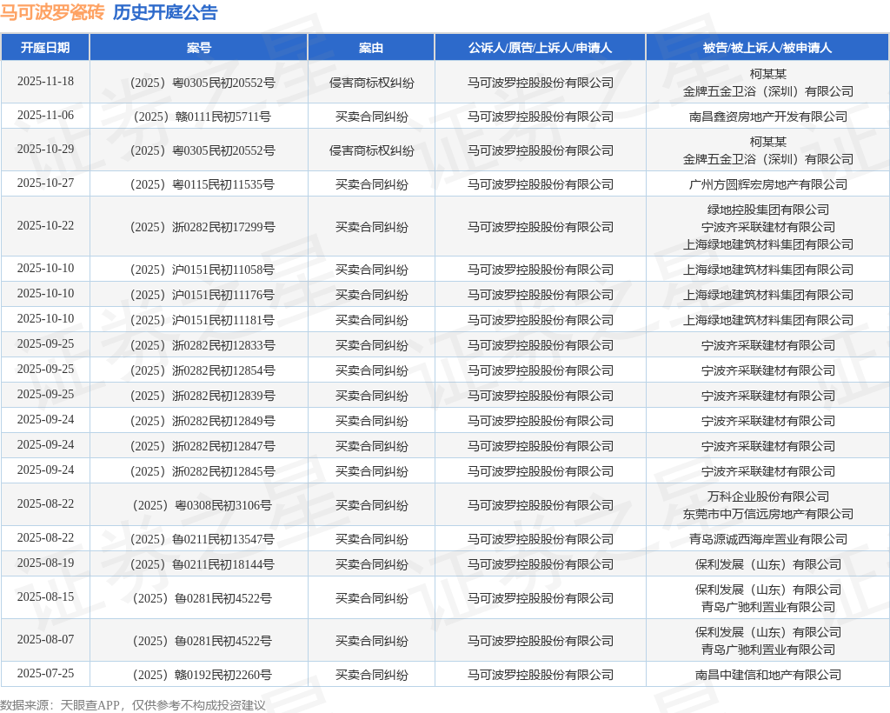
Task: Select case number (2025)浙0282民初12854号
Action: tap(202, 370)
